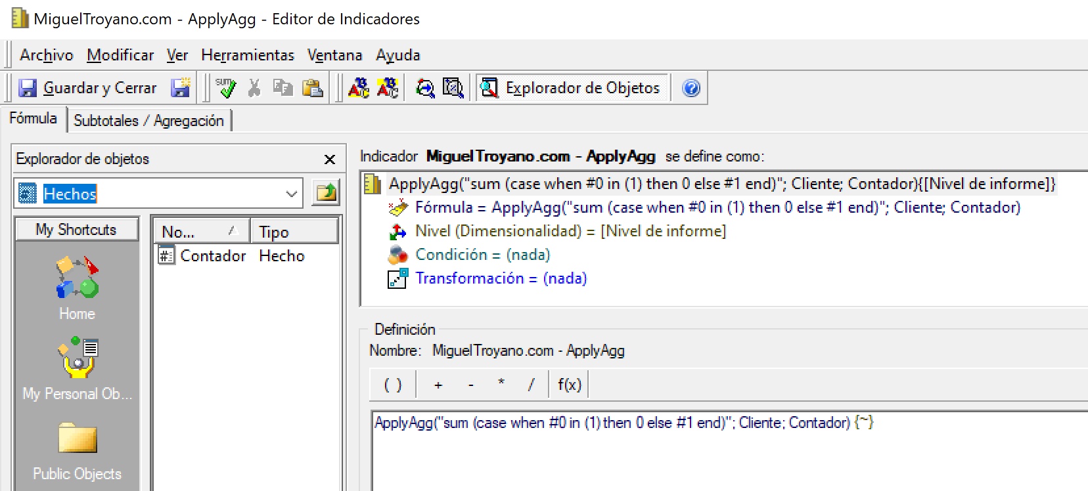Close the Explorador de objetos panel
Image resolution: width=1088 pixels, height=491 pixels.
tap(330, 160)
